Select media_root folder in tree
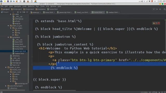The width and height of the screenshot is (166, 93). click(16, 70)
